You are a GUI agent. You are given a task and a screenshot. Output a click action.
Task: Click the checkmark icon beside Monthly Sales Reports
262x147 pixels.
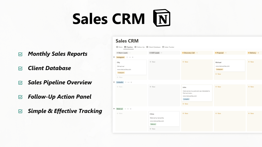[x=20, y=54]
